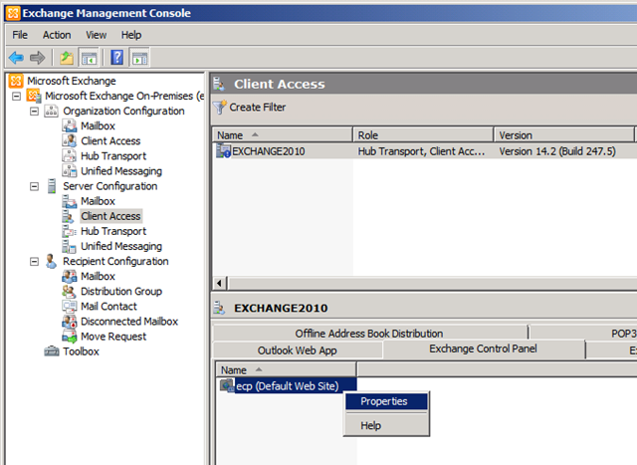The height and width of the screenshot is (465, 637).
Task: Sort the server list by Role column
Action: tap(423, 135)
